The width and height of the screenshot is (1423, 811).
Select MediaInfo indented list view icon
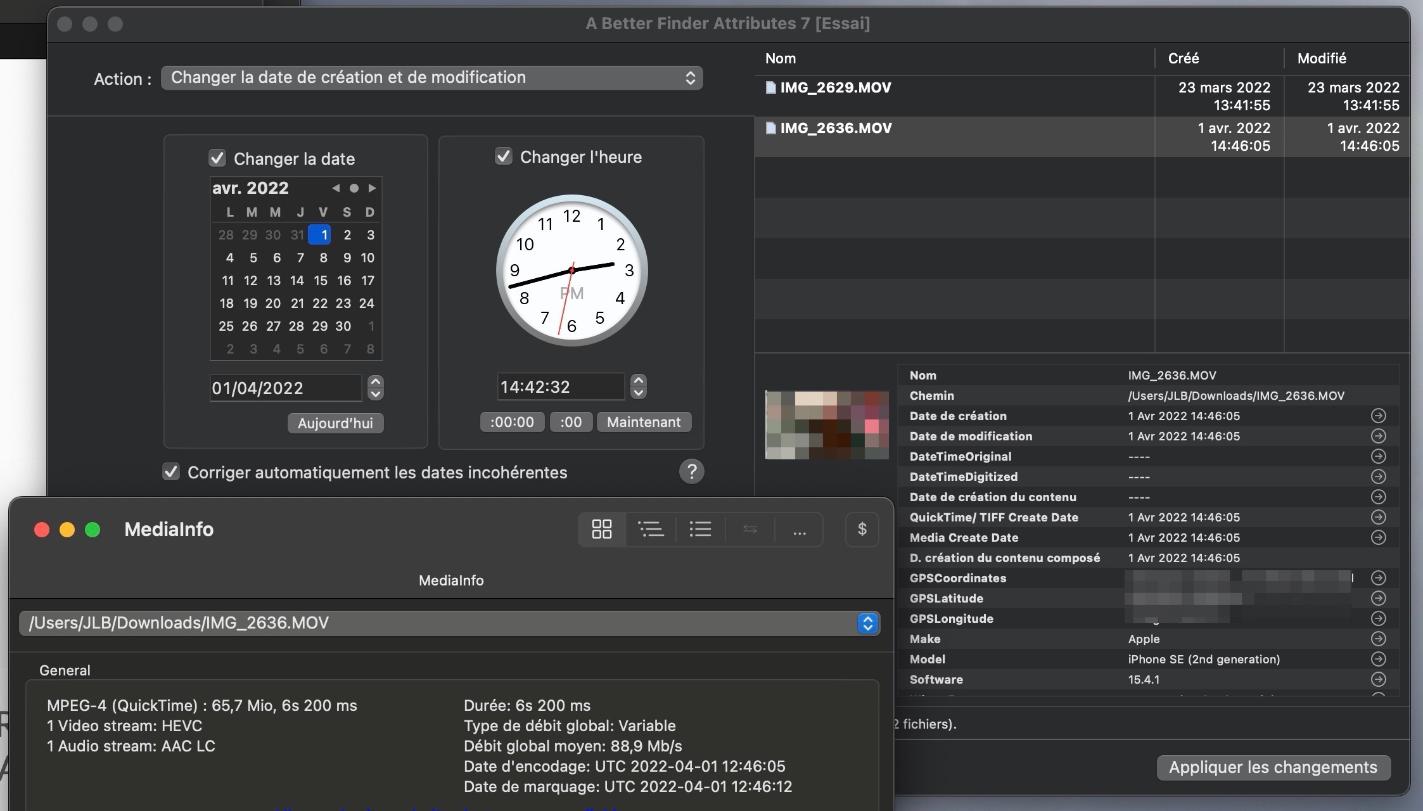point(651,529)
